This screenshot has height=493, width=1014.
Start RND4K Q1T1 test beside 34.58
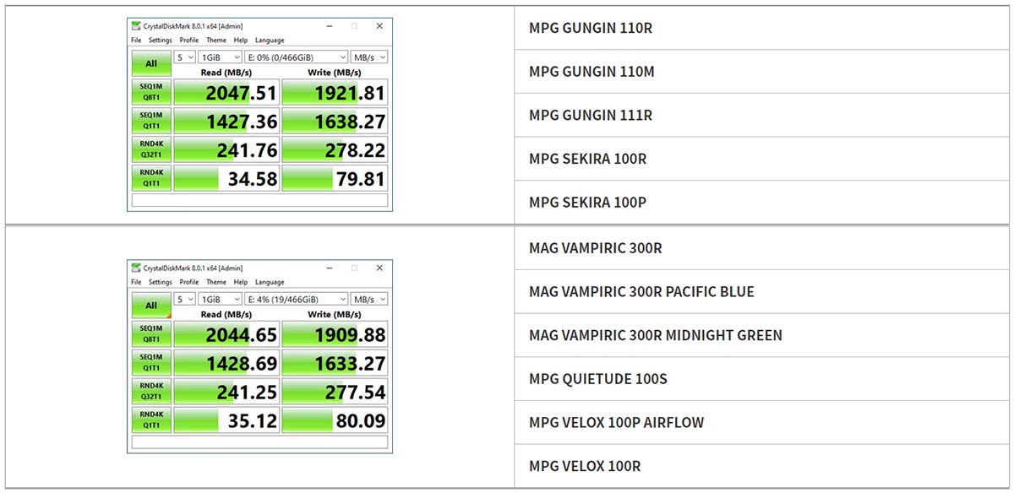coord(151,179)
